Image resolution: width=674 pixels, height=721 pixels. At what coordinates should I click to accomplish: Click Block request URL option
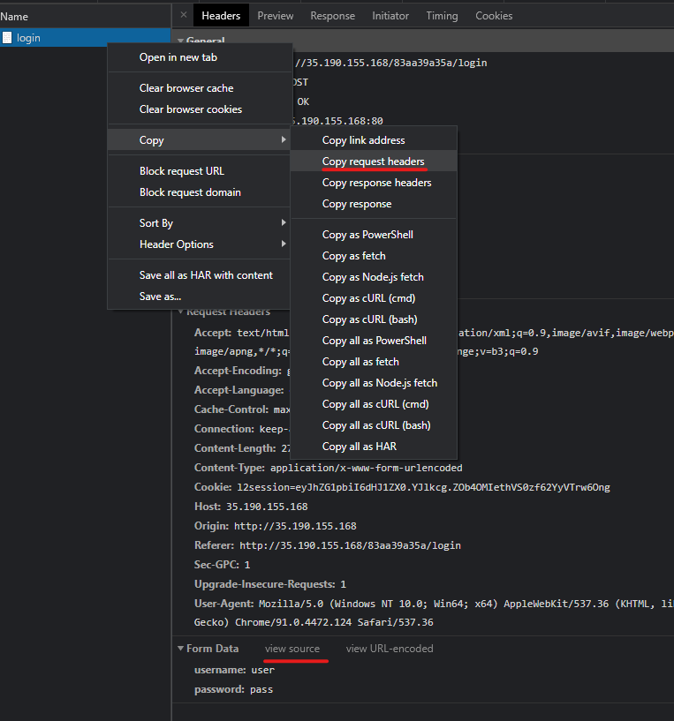coord(182,171)
